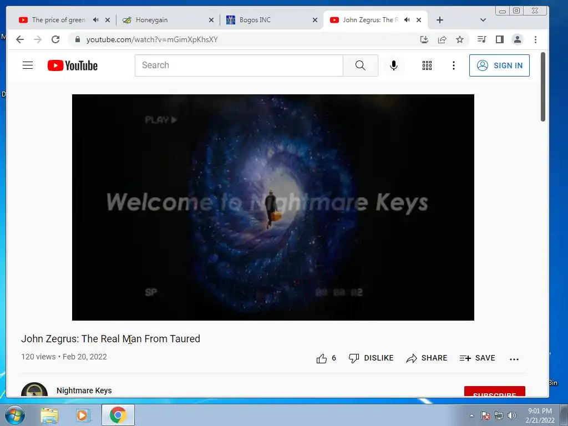Click the Dislike button
This screenshot has width=568, height=426.
[371, 358]
